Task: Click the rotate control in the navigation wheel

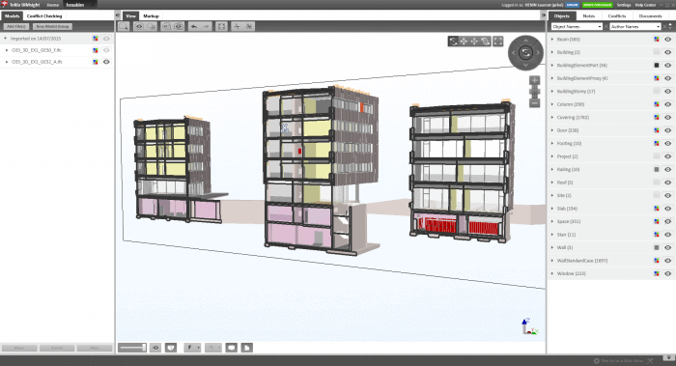Action: pyautogui.click(x=525, y=52)
